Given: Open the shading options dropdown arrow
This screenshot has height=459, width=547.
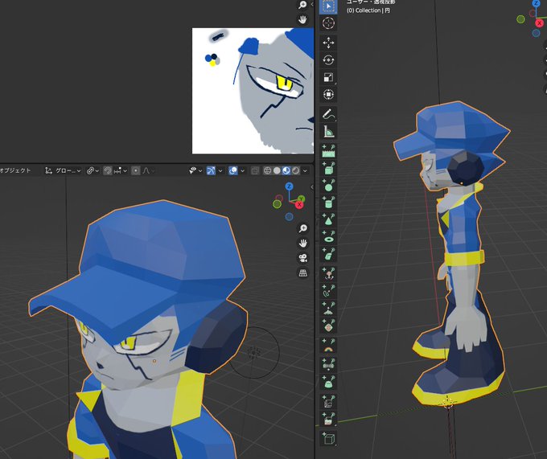Looking at the screenshot, I should [305, 170].
